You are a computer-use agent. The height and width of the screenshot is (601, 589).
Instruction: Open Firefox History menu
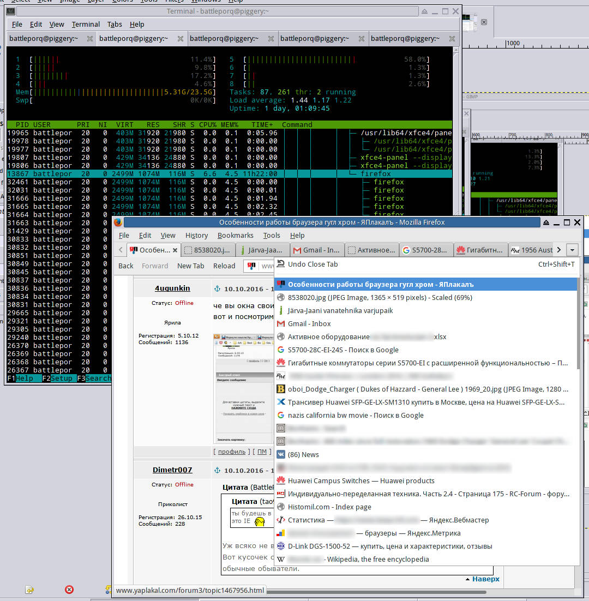pyautogui.click(x=196, y=236)
